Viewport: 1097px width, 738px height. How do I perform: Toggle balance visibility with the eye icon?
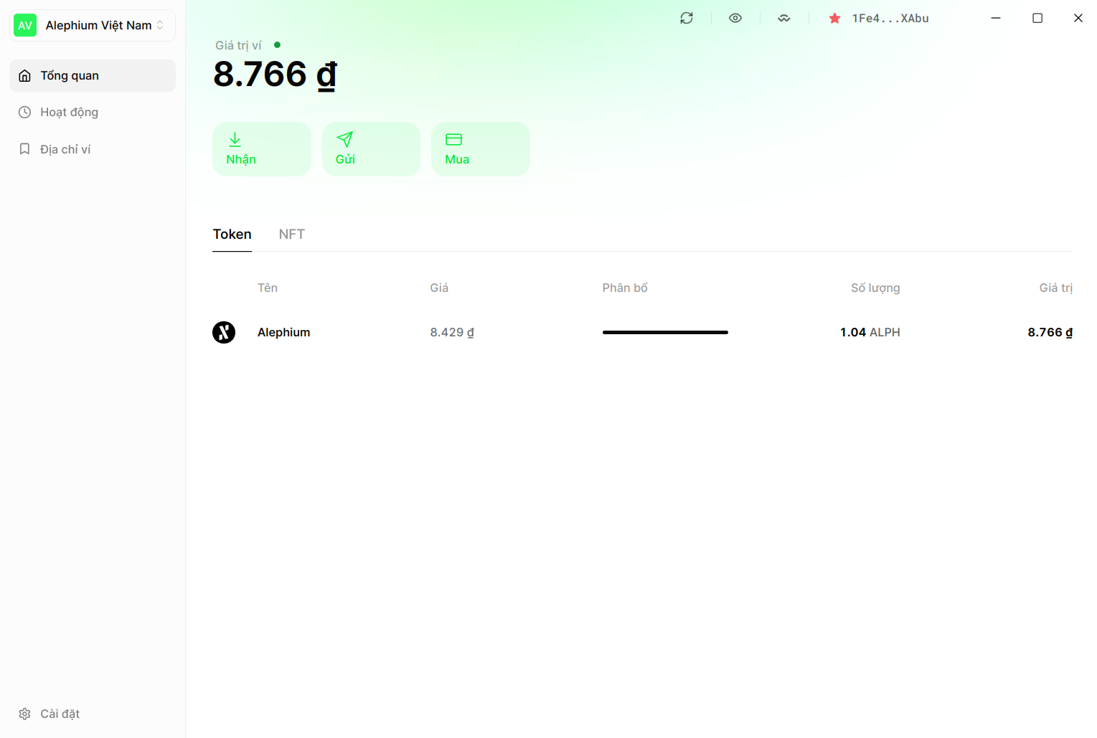[x=735, y=18]
